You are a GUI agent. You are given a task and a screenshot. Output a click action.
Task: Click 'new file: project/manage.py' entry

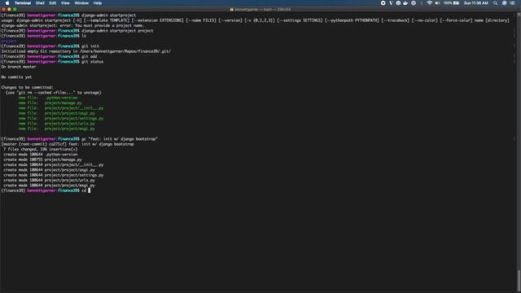pos(50,103)
